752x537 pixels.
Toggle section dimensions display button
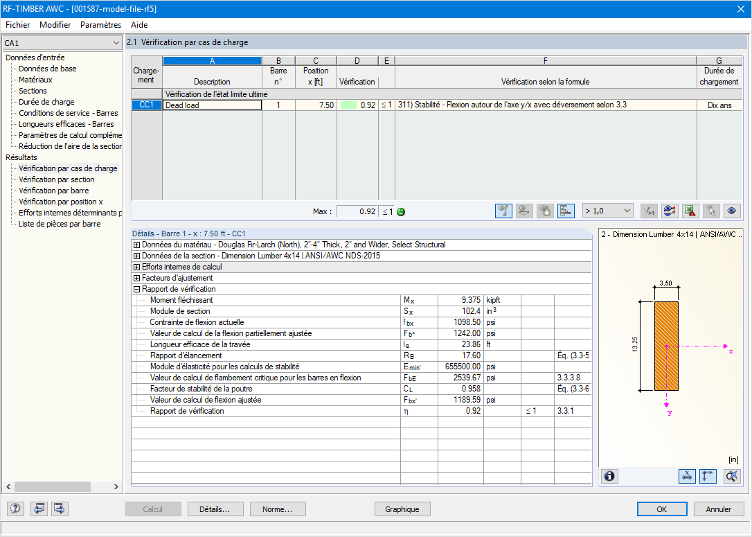(x=687, y=476)
